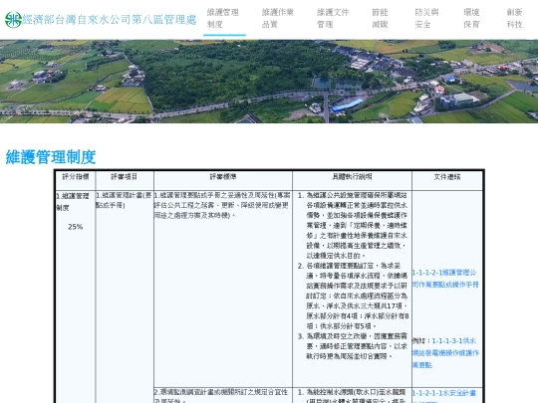Open the 維護作業品質 navigation tab
Image resolution: width=538 pixels, height=403 pixels.
pyautogui.click(x=278, y=19)
